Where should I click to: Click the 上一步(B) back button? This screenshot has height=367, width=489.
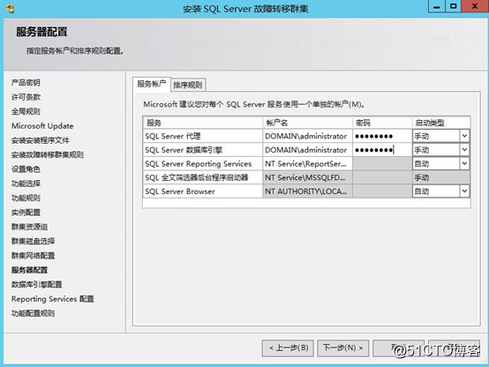pos(288,348)
